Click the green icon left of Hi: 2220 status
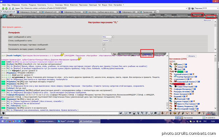Viewport: 219px width, 137px height. pos(204,118)
